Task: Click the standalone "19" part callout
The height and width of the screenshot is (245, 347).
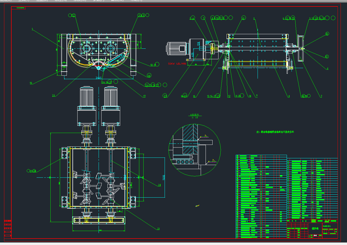Action: tap(31, 83)
